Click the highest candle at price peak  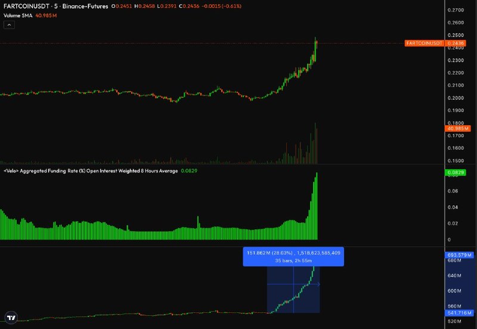[316, 41]
